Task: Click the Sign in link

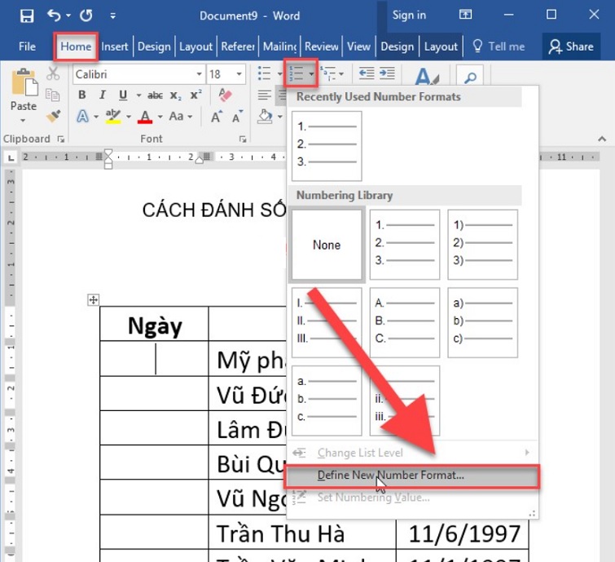Action: 409,15
